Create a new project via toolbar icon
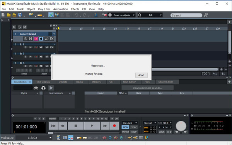 coord(3,15)
